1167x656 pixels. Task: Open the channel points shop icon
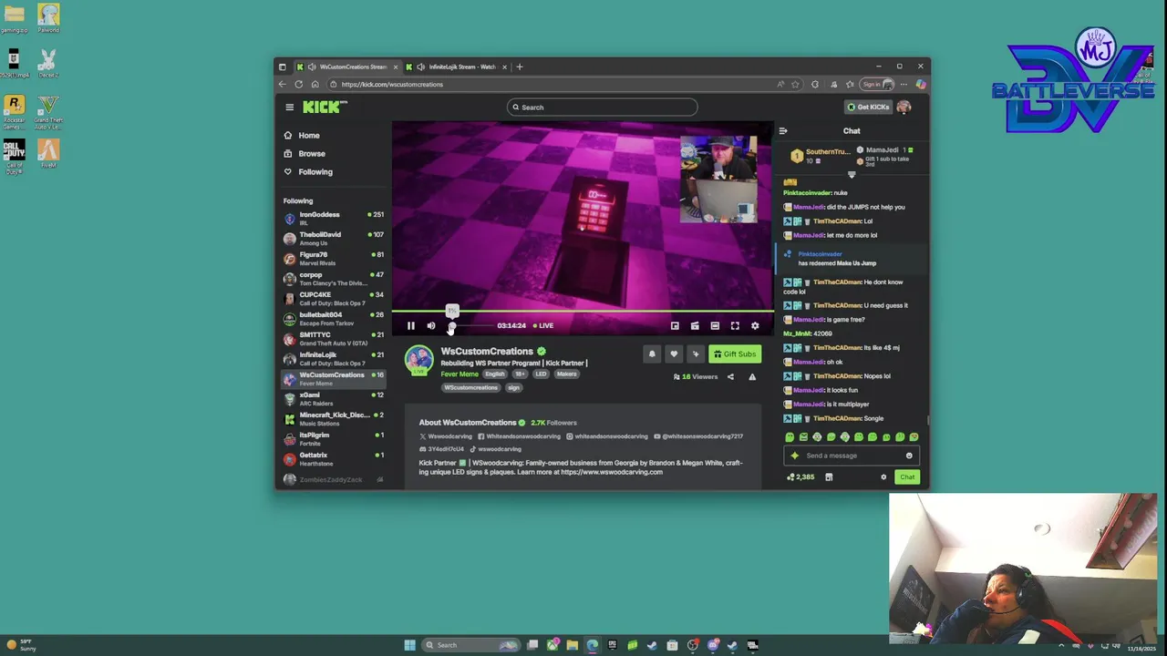[829, 477]
